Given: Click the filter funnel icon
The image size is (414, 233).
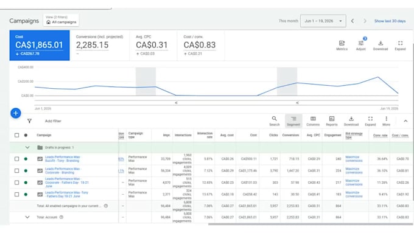Looking at the screenshot, I should point(30,121).
